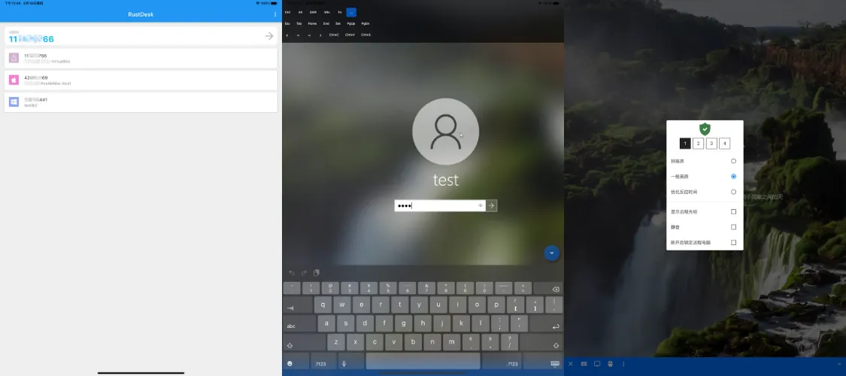Select the 好画质 quality radio button
Viewport: 846px width, 376px height.
click(x=733, y=161)
